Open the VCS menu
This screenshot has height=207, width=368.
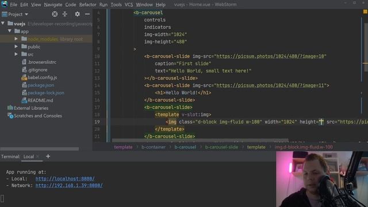click(129, 5)
